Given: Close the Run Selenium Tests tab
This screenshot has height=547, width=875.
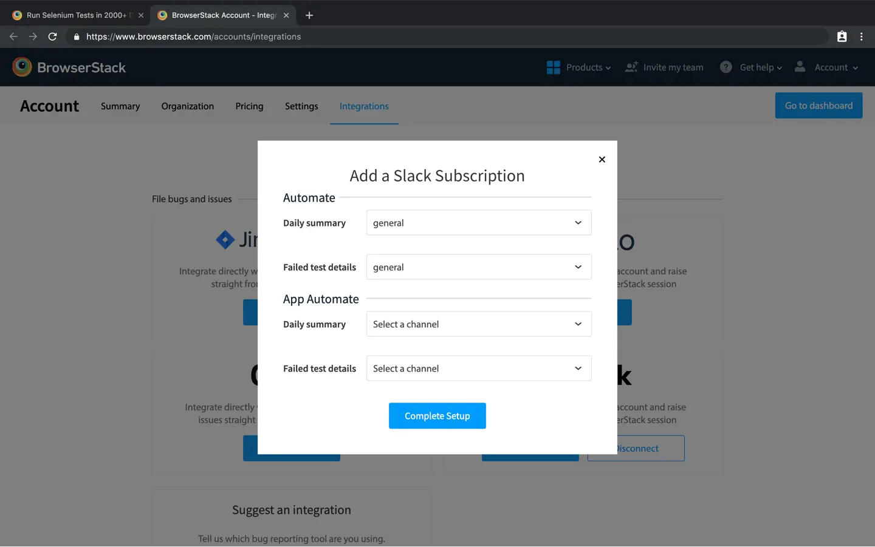Looking at the screenshot, I should (x=141, y=15).
